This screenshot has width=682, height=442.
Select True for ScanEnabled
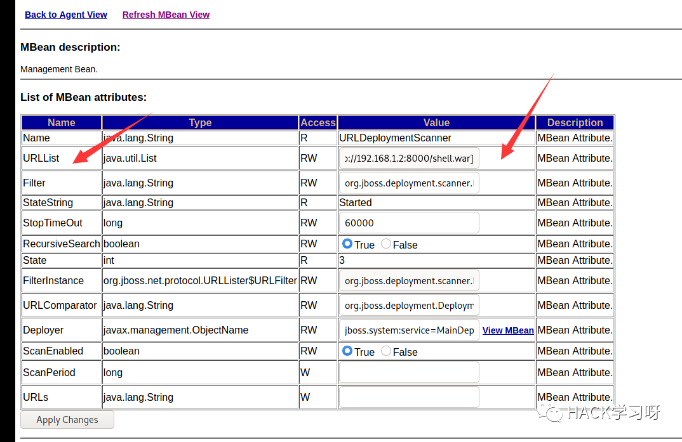(x=347, y=351)
